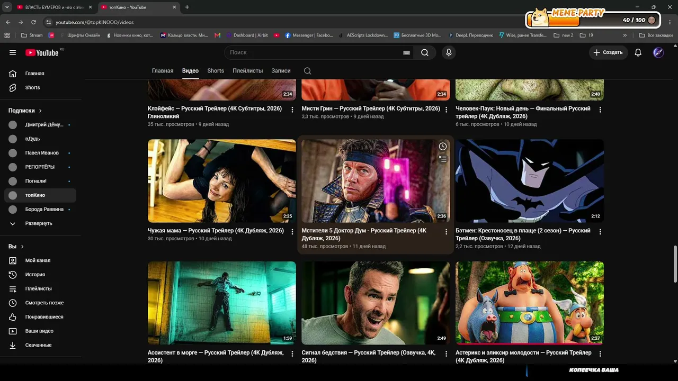The image size is (678, 381).
Task: Open РЕПОРТЁРЫ subscription channel
Action: pos(40,167)
